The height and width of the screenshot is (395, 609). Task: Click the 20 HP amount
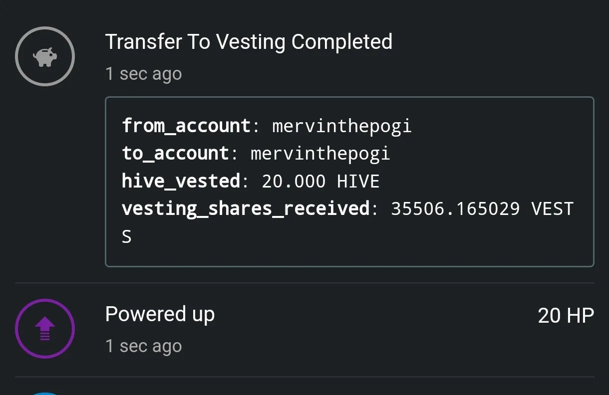tap(566, 316)
